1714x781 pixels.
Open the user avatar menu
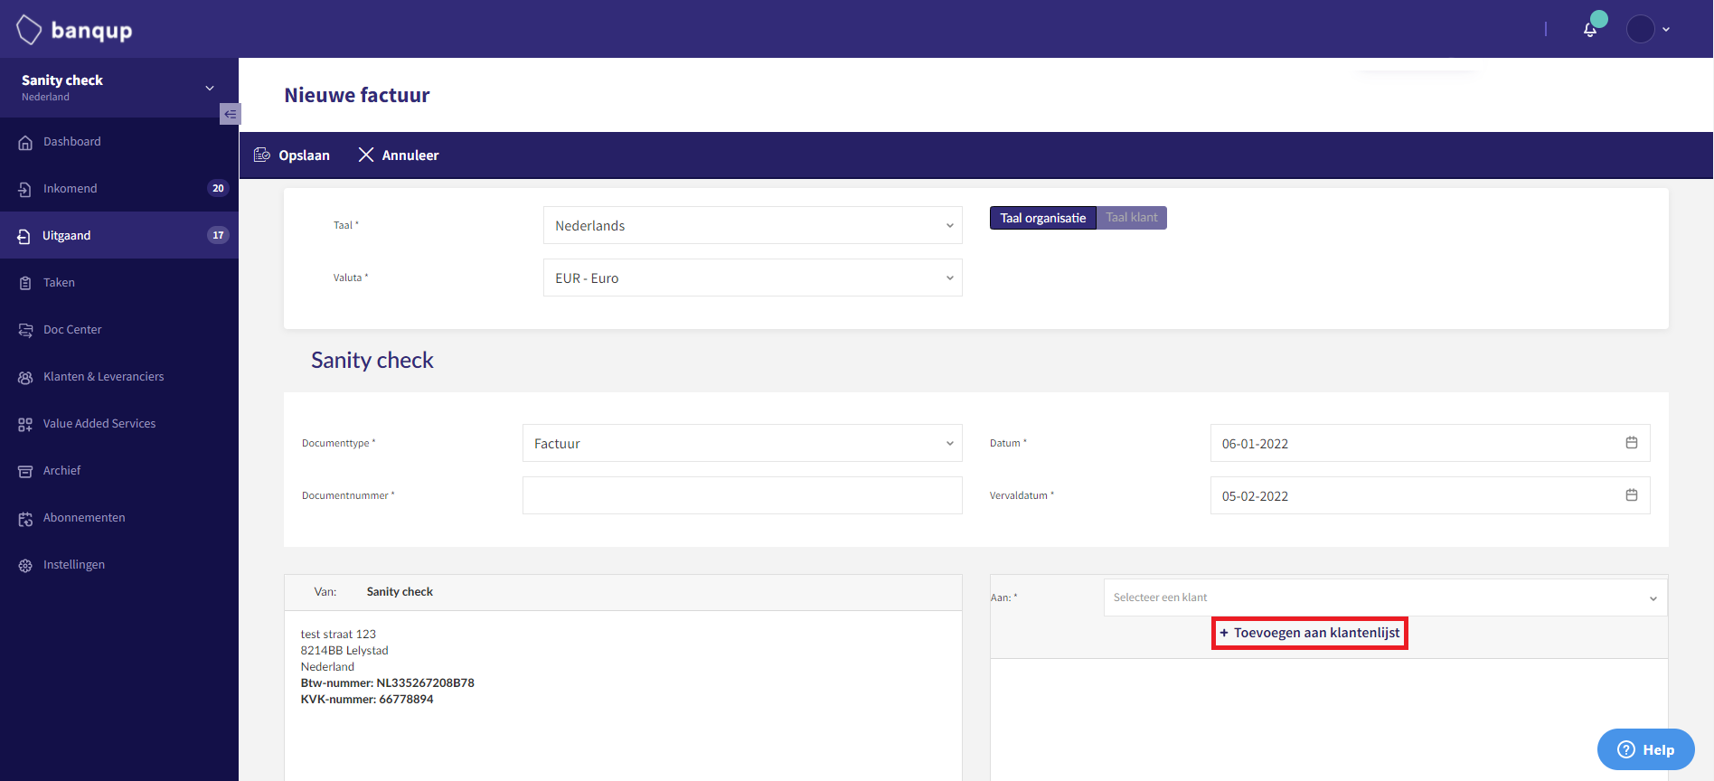pyautogui.click(x=1641, y=29)
